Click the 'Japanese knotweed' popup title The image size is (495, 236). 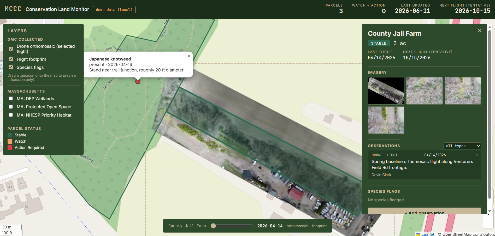(110, 59)
